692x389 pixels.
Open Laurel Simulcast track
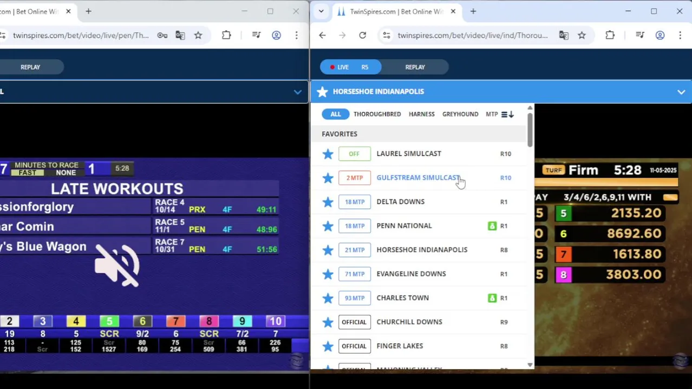tap(409, 153)
